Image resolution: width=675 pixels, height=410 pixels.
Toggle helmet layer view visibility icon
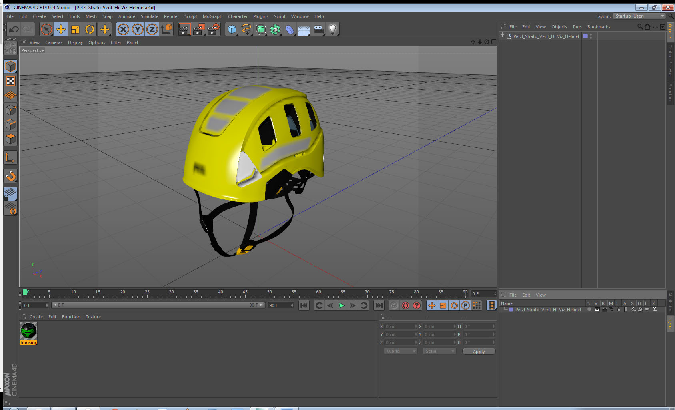pyautogui.click(x=597, y=310)
